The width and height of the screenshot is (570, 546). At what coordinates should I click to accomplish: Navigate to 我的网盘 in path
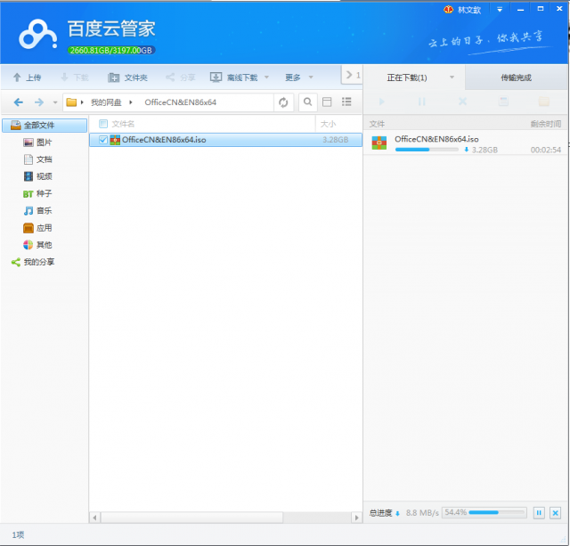106,102
